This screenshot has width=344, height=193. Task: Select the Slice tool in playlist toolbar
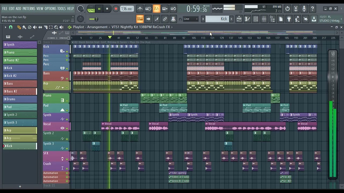pyautogui.click(x=46, y=27)
